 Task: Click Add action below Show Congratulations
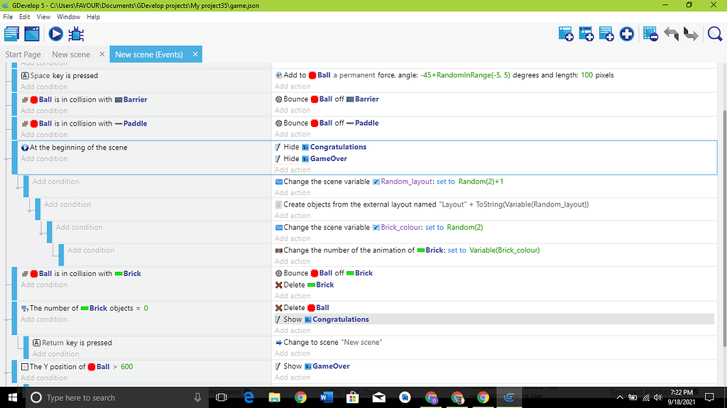pyautogui.click(x=293, y=331)
